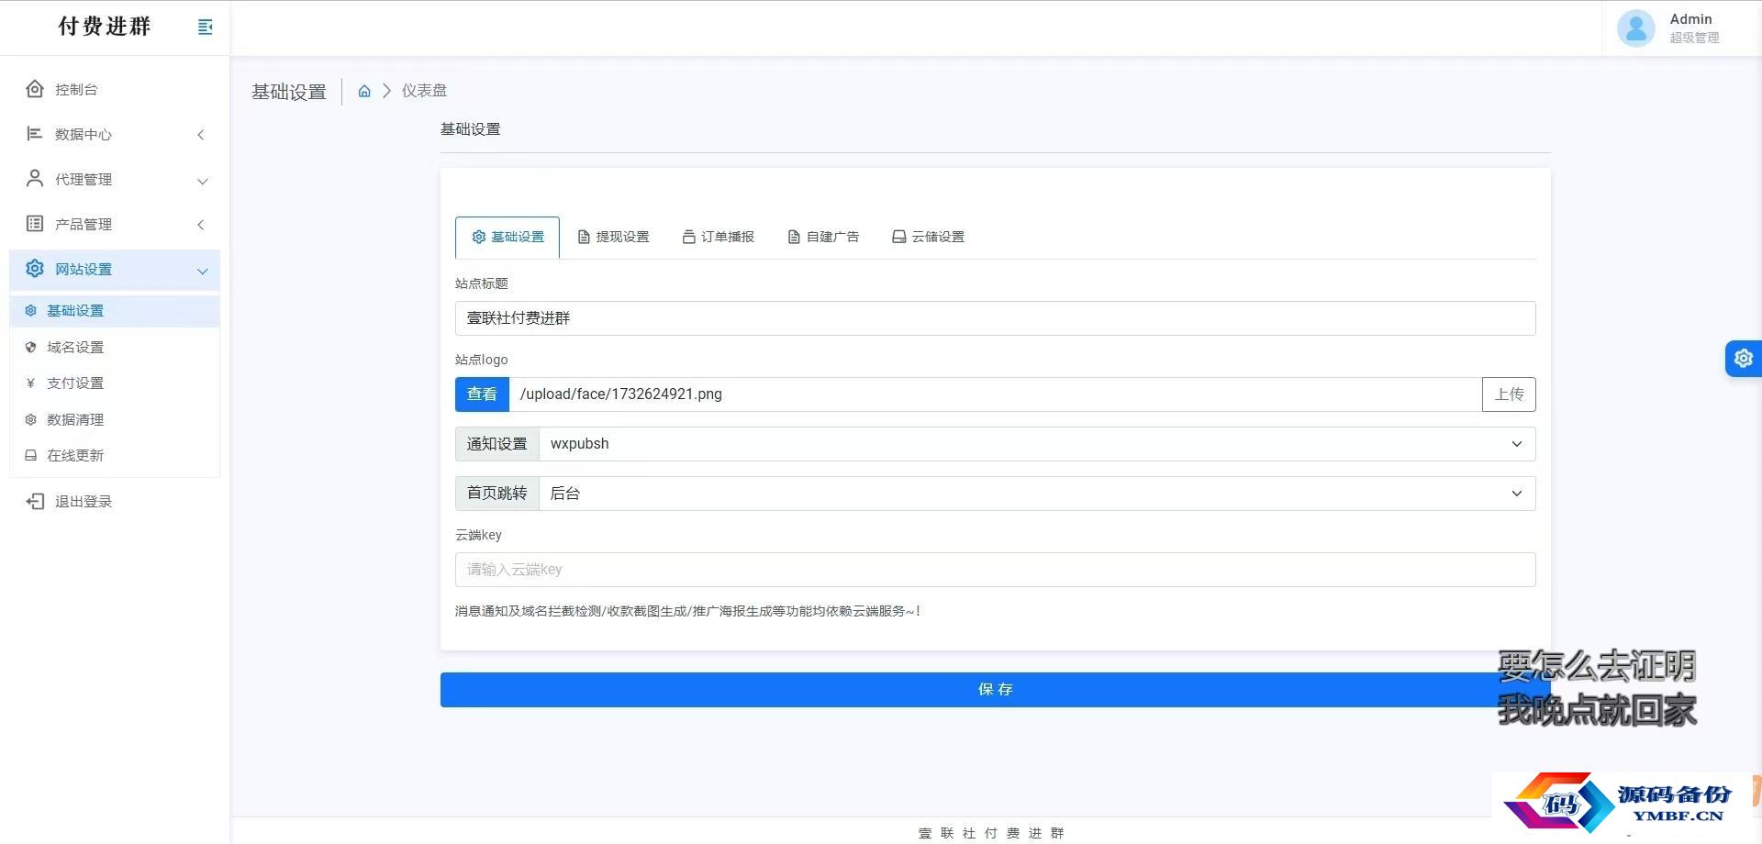
Task: Expand the 数据中心 menu chevron
Action: click(201, 135)
